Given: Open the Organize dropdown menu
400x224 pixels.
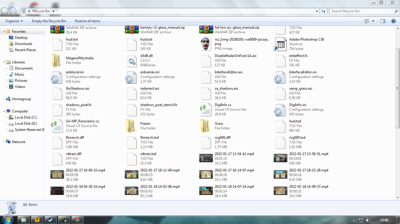Looking at the screenshot, I should (14, 21).
